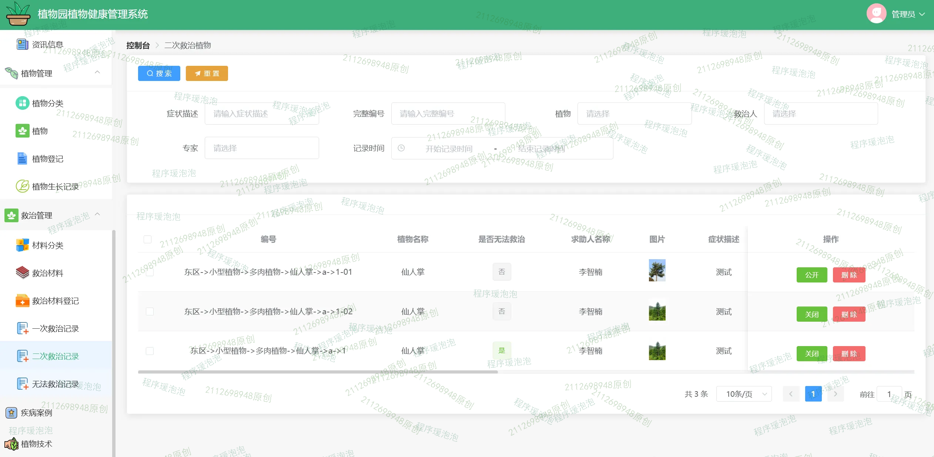The width and height of the screenshot is (934, 457).
Task: Click the plant registration document icon
Action: pos(22,159)
